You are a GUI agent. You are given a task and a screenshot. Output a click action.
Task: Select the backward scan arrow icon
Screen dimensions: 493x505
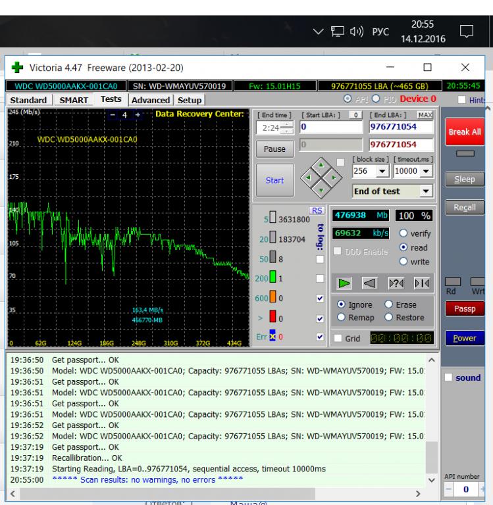point(369,283)
